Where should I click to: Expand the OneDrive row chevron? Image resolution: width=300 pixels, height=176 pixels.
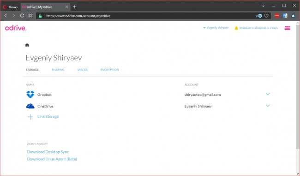tap(268, 106)
